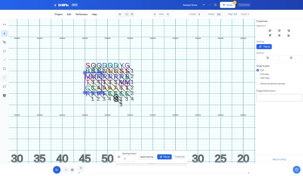Click the Page 1/1 indicator

232,14
